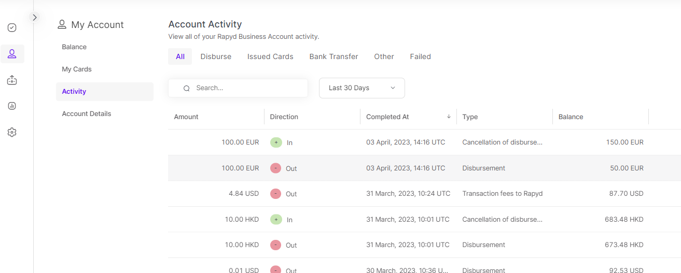Open My Cards page
Screen dimensions: 681x273
[x=77, y=69]
